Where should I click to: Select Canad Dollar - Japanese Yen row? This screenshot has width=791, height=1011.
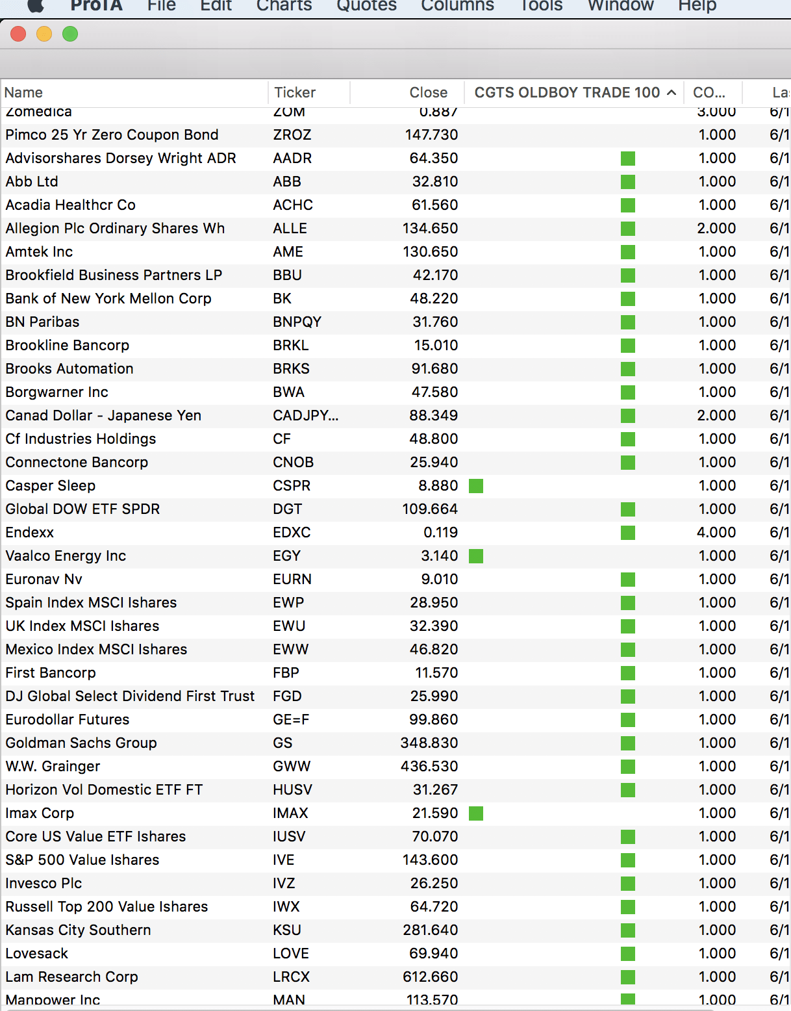click(x=395, y=416)
